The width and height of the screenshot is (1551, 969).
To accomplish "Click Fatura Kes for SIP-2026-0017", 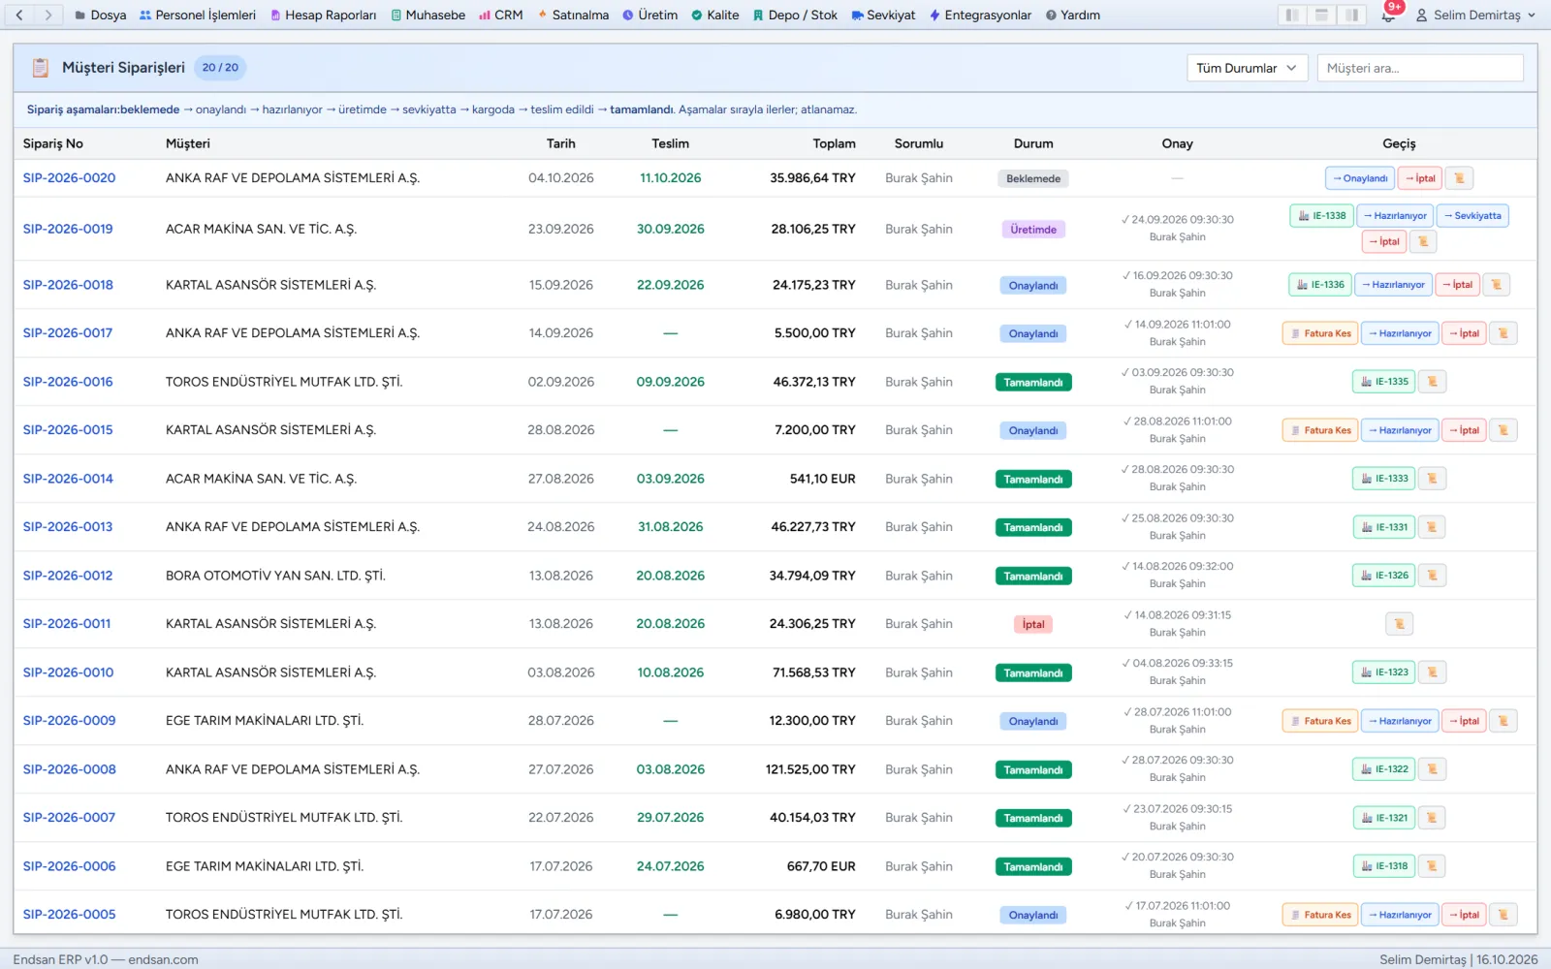I will coord(1320,333).
